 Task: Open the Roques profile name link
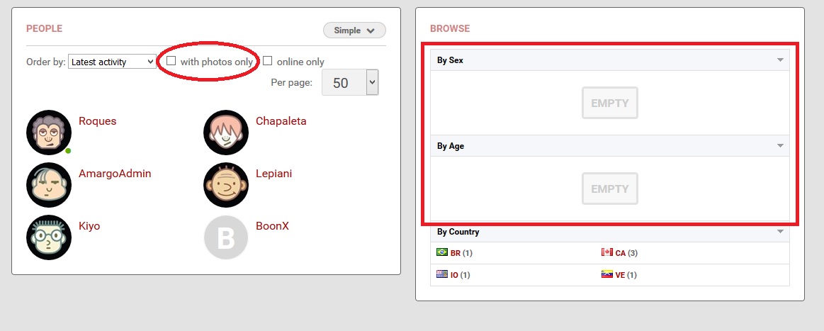coord(98,121)
